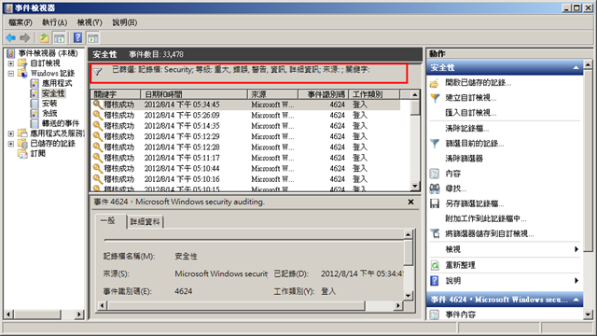
Task: Open the 檢視(V) menu
Action: pyautogui.click(x=90, y=22)
